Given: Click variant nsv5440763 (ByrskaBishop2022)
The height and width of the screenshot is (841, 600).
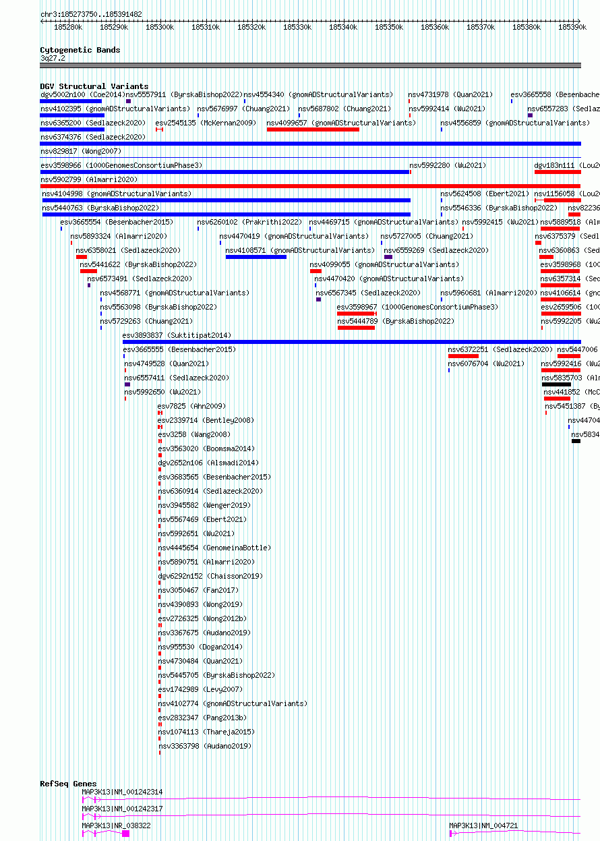Looking at the screenshot, I should [100, 208].
